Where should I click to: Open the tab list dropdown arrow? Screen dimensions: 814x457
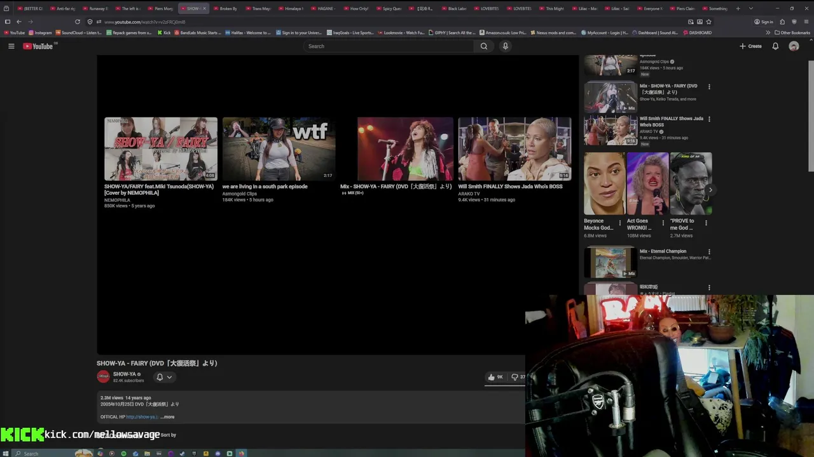click(751, 8)
